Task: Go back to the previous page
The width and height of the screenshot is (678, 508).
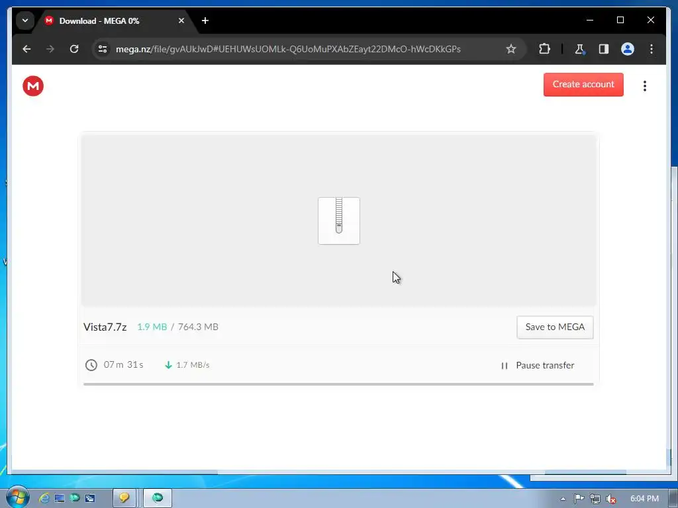Action: 26,49
